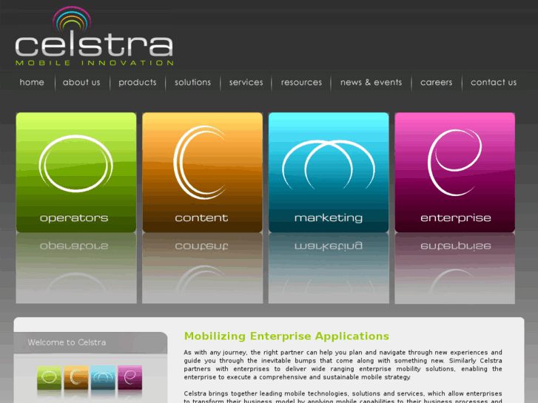The image size is (538, 403).
Task: Navigate to resources
Action: pos(301,82)
